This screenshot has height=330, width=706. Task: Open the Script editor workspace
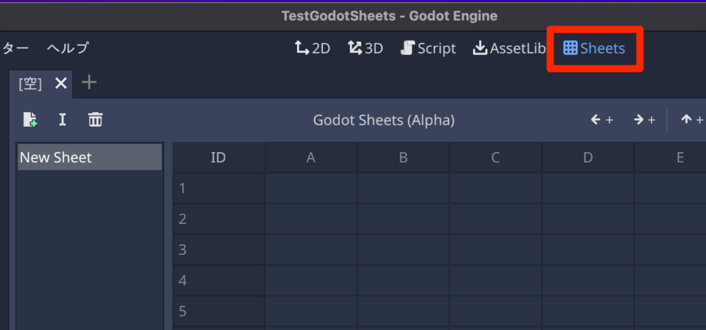point(428,48)
